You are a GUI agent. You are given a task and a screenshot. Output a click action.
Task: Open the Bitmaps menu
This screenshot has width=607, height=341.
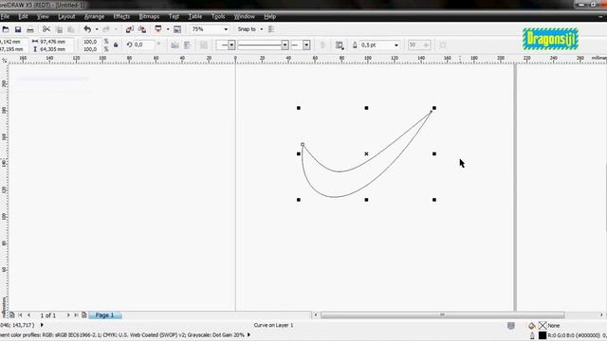tap(149, 17)
